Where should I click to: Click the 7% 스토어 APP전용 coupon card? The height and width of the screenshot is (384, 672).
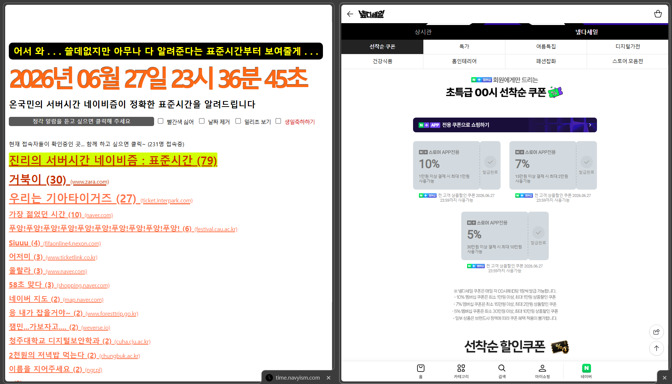(x=553, y=165)
